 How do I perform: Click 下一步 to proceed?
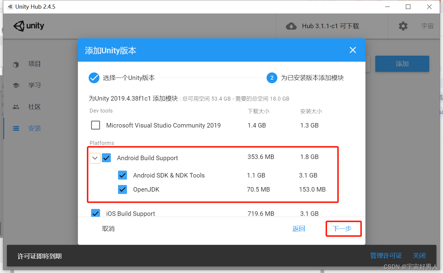pos(342,229)
